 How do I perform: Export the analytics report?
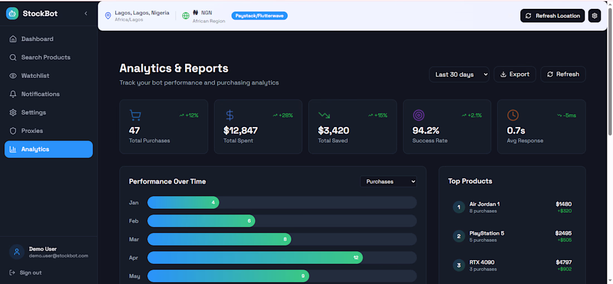515,75
